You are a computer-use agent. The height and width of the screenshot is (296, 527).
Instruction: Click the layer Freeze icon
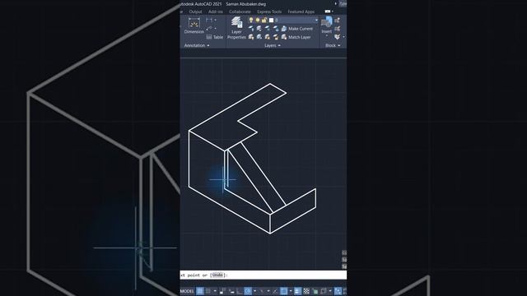pyautogui.click(x=268, y=29)
